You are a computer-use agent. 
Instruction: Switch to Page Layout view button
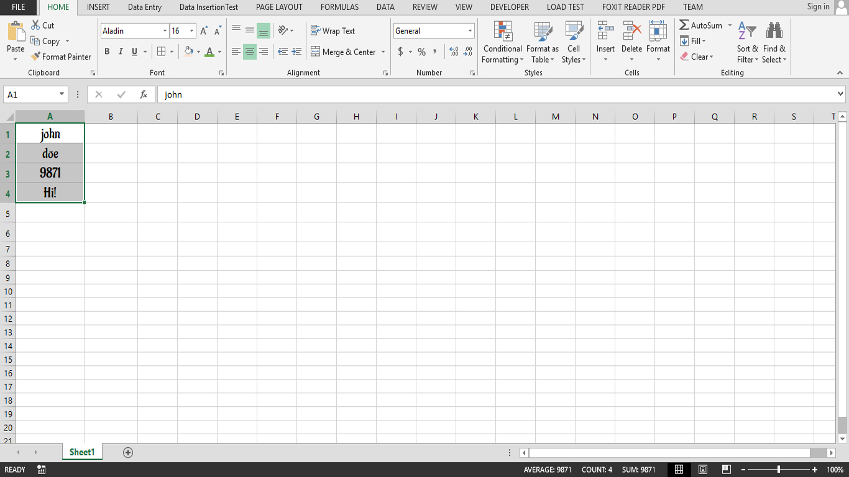703,470
